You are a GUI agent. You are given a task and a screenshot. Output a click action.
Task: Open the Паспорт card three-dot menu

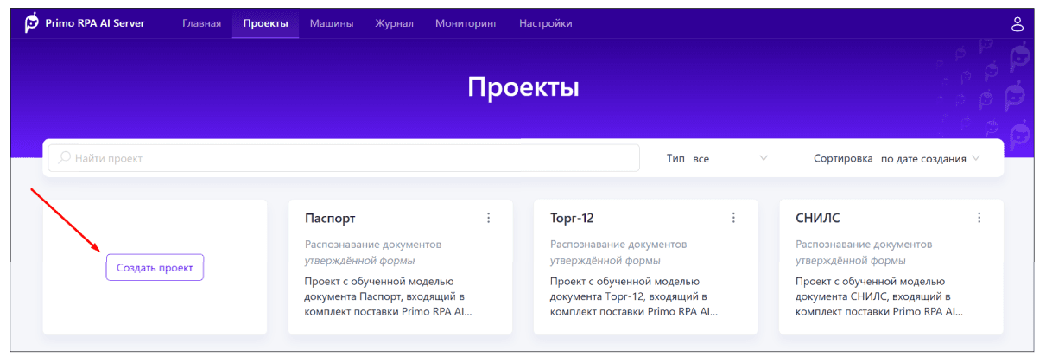[488, 218]
